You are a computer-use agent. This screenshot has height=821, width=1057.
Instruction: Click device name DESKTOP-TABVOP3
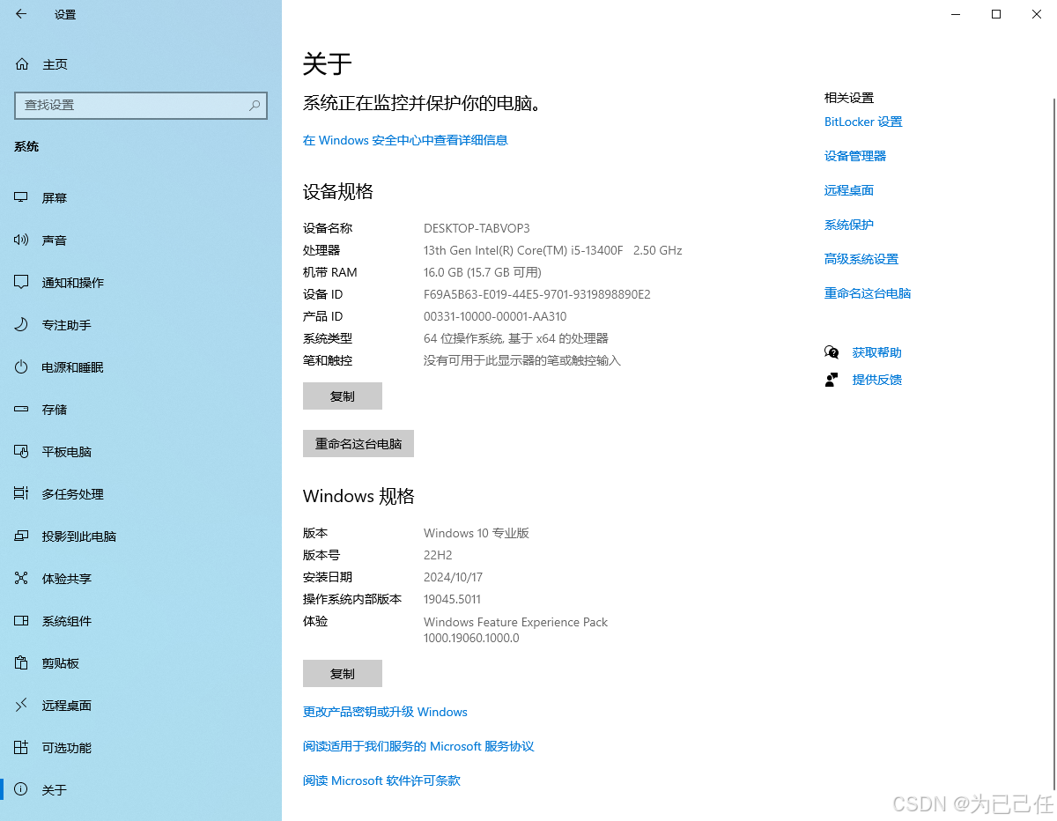tap(477, 228)
